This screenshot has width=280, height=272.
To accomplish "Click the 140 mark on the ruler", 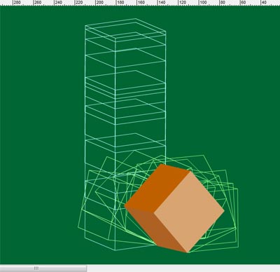I will click(x=162, y=3).
